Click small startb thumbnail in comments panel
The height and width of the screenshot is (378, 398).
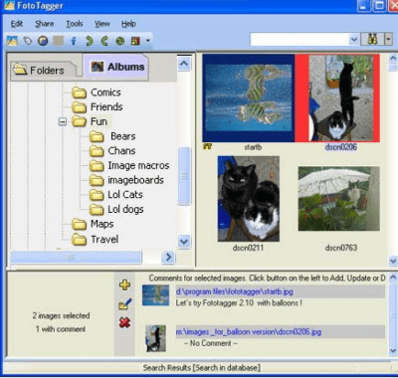coord(155,295)
